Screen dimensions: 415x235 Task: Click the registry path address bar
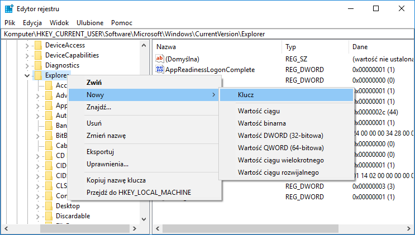click(208, 34)
